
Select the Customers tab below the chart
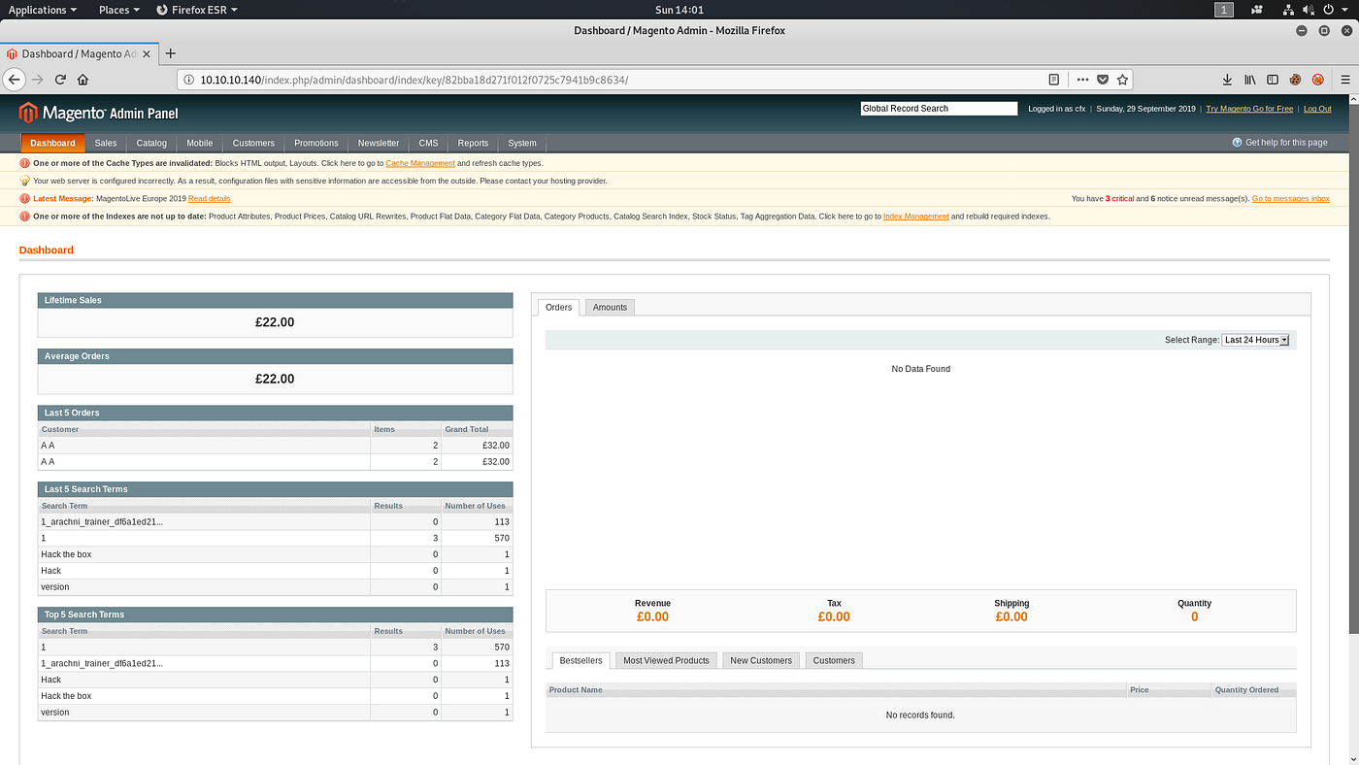[834, 660]
